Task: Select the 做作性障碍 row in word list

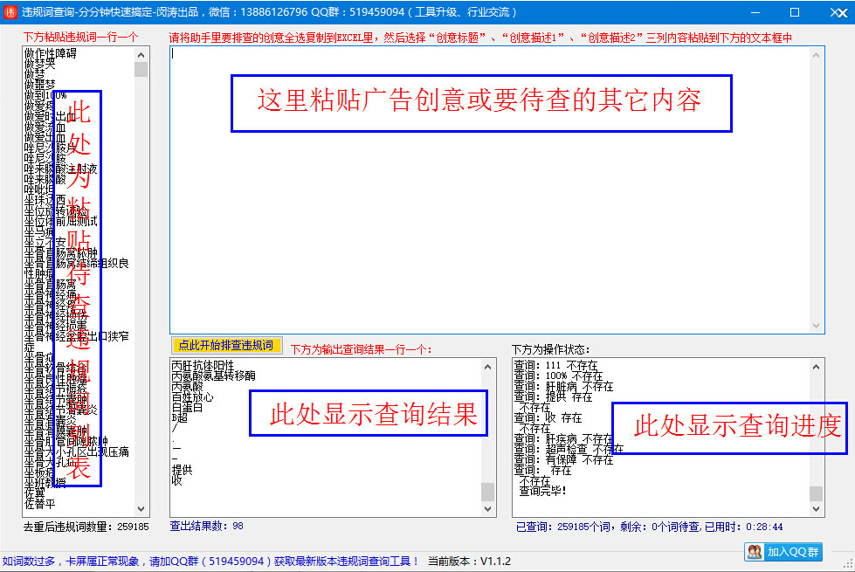Action: tap(50, 53)
